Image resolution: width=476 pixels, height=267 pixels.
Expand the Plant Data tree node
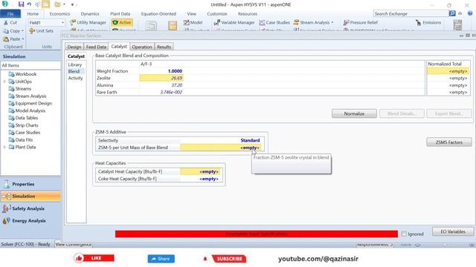coord(4,147)
